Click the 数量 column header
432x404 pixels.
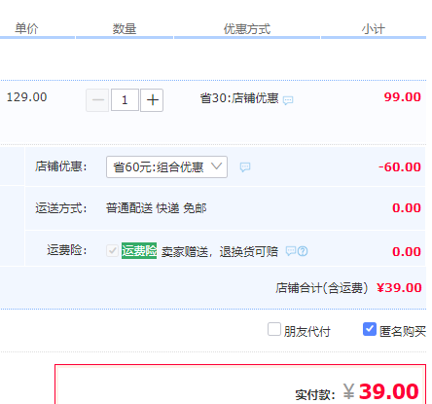[125, 29]
